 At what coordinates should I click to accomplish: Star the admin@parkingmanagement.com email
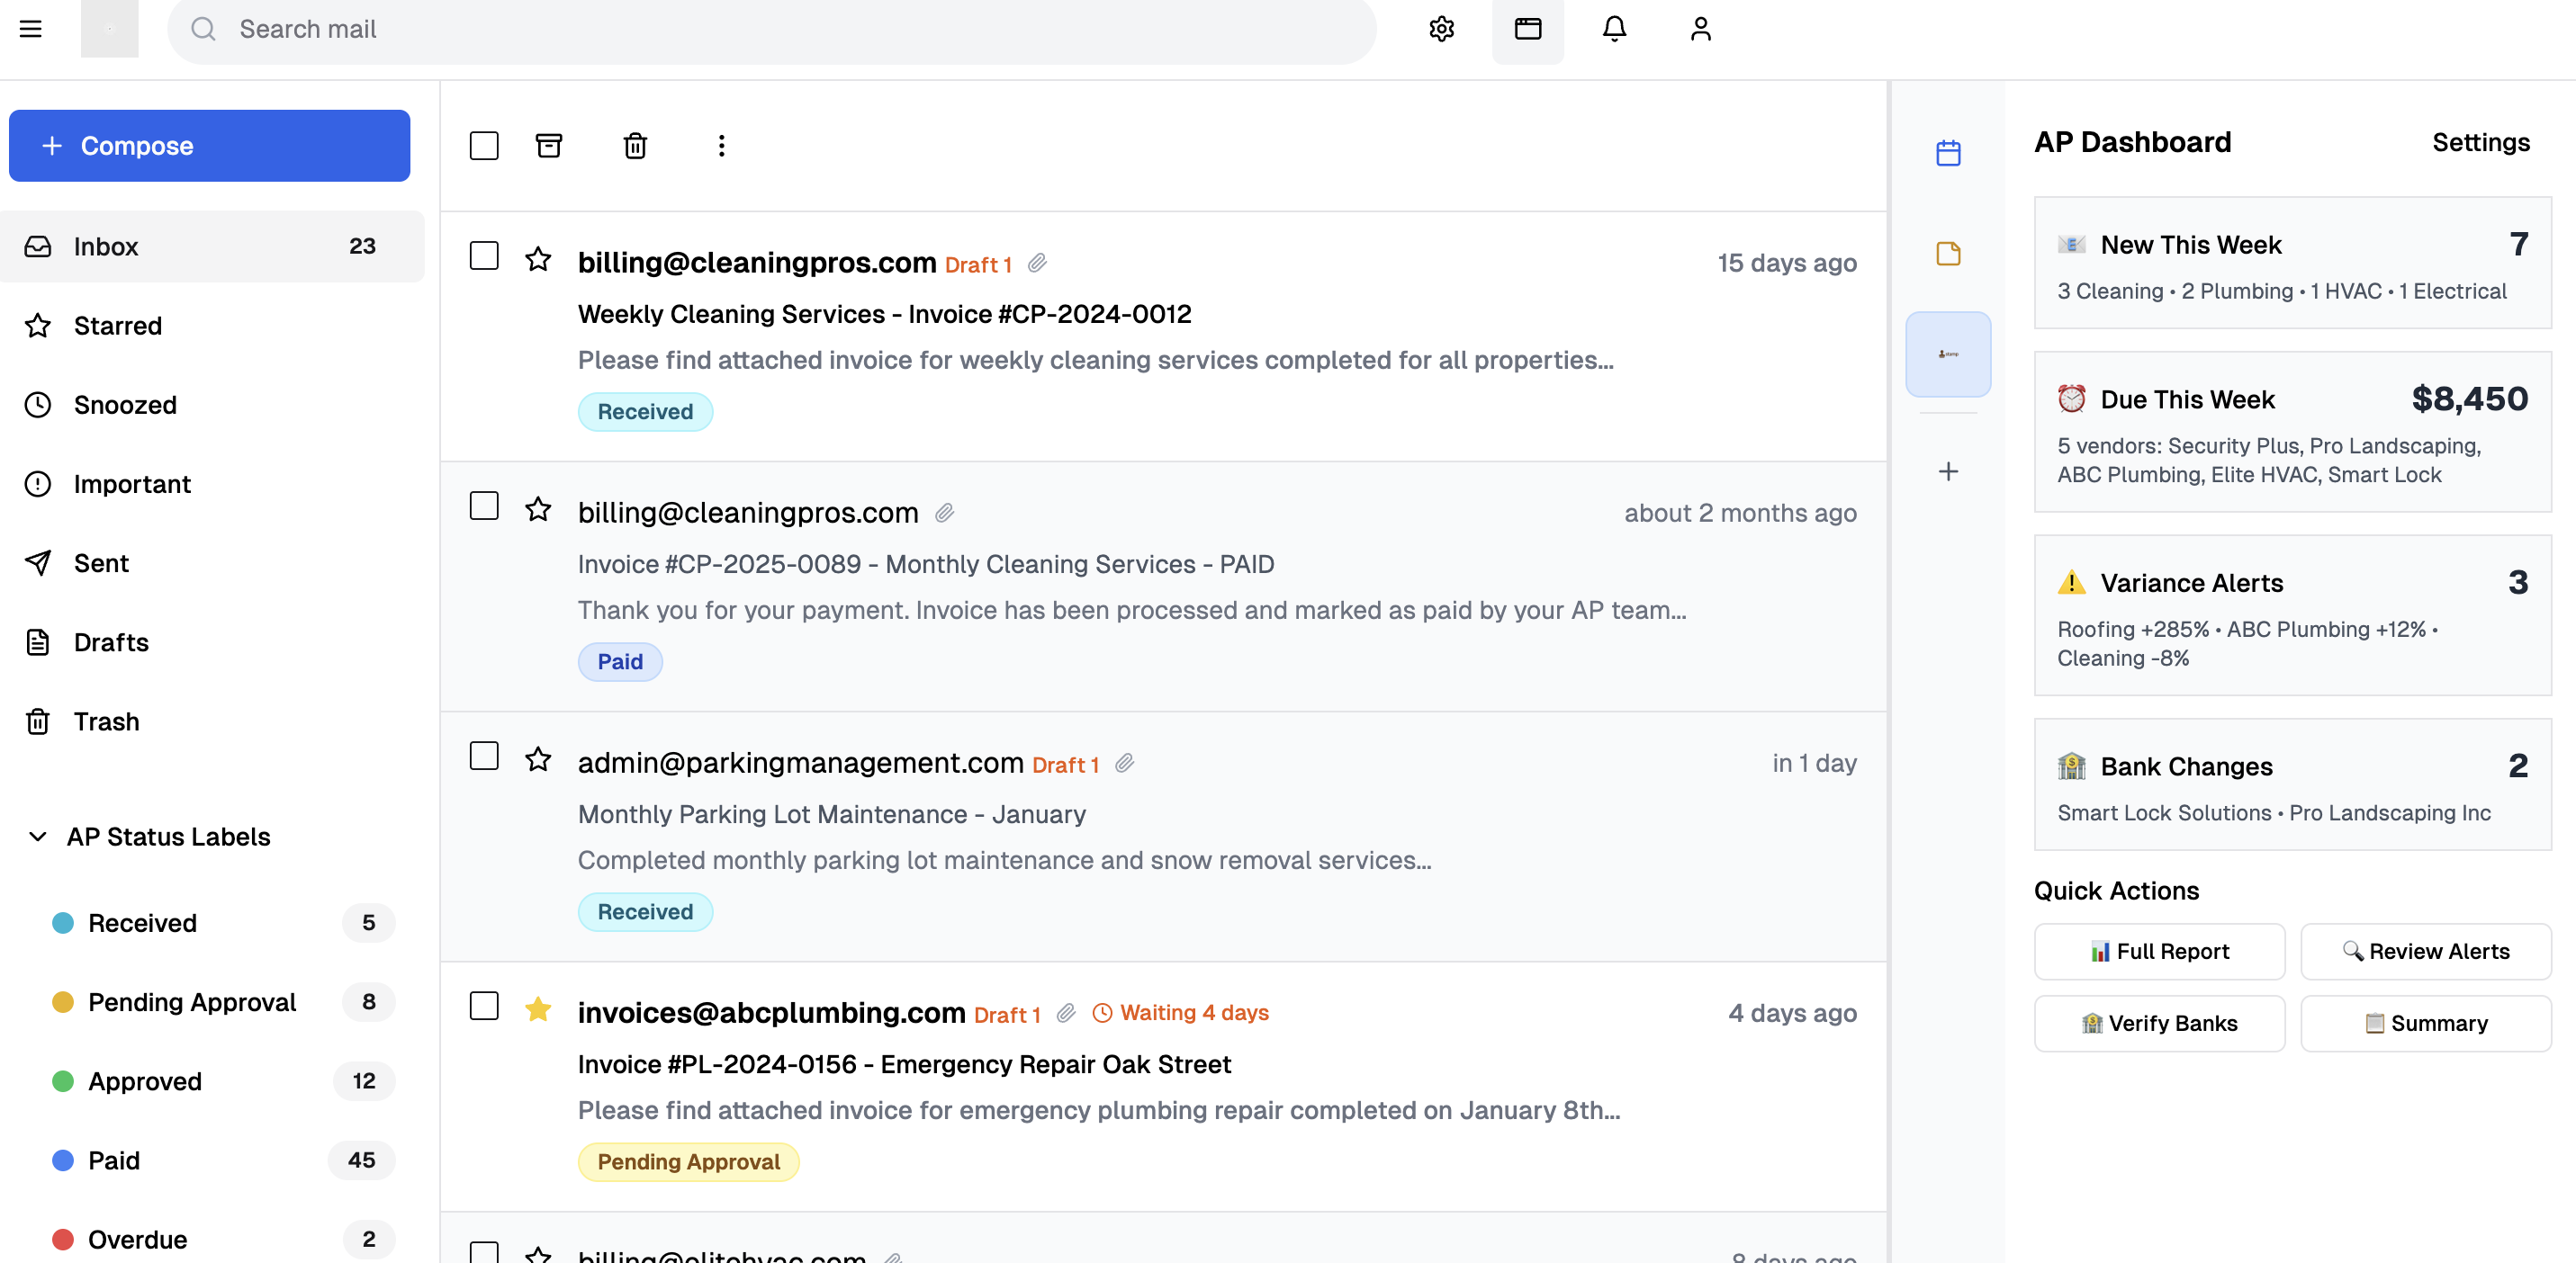point(538,759)
